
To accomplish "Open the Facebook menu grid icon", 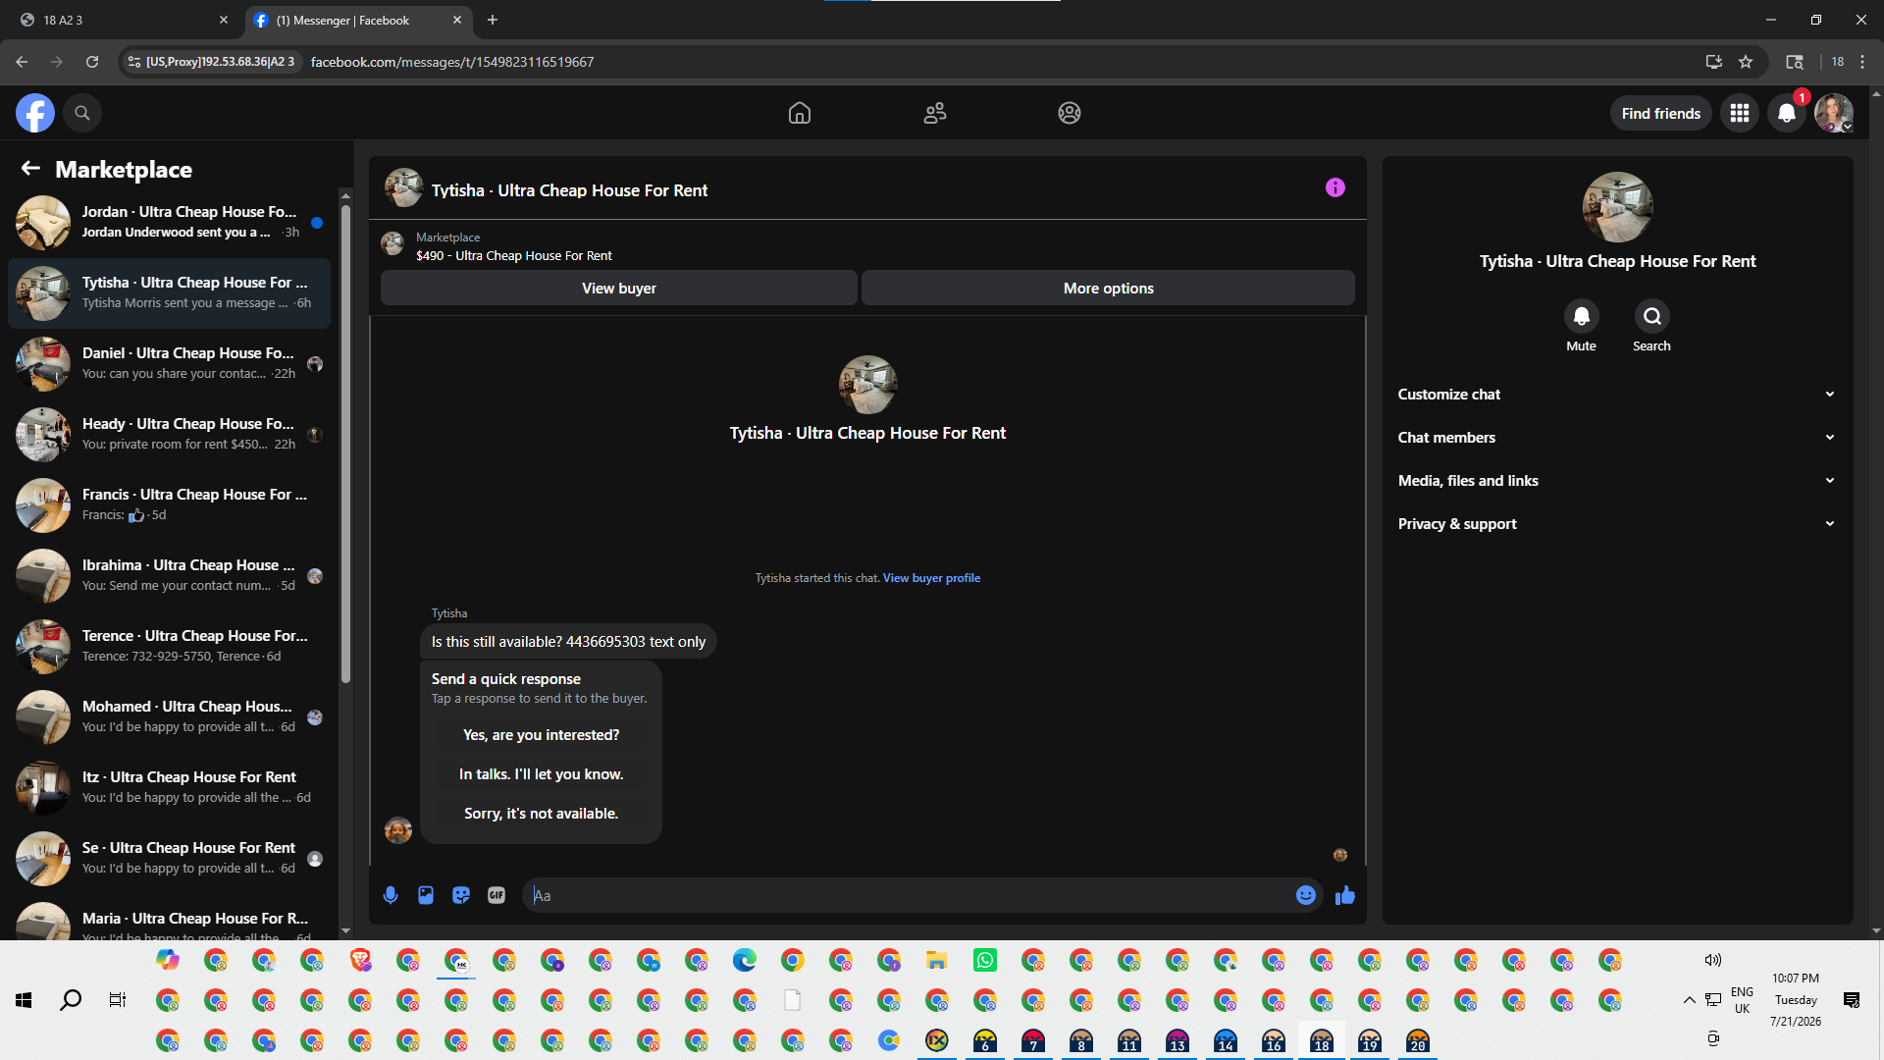I will click(x=1740, y=113).
